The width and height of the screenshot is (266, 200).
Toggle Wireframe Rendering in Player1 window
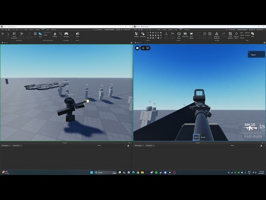click(217, 35)
